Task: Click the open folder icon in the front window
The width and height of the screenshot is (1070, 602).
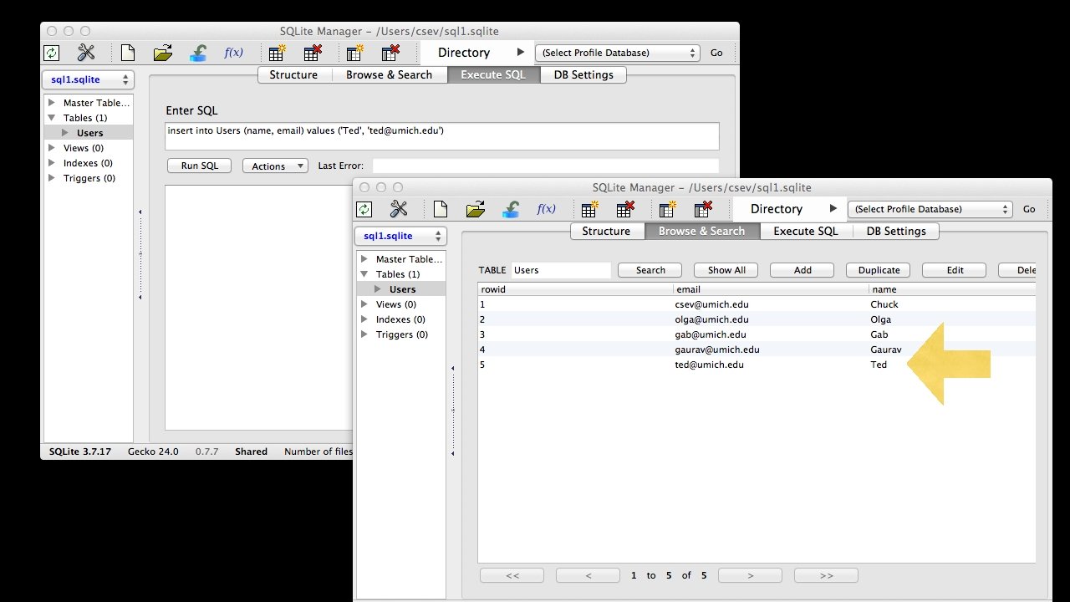Action: click(476, 209)
